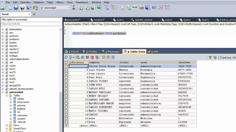Open the 5 Info tab
The width and height of the screenshot is (236, 132).
[153, 52]
